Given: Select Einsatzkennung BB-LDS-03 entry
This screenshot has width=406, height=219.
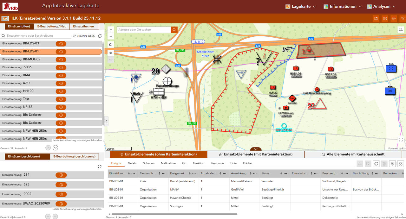Looking at the screenshot, I should click(29, 44).
